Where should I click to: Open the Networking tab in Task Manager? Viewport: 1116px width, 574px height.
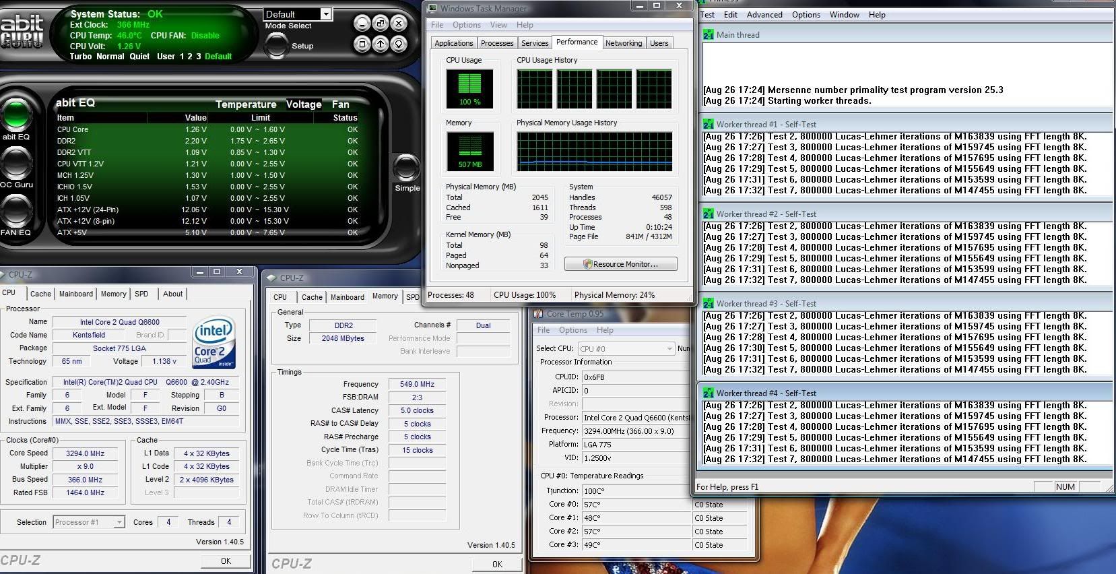[x=624, y=43]
